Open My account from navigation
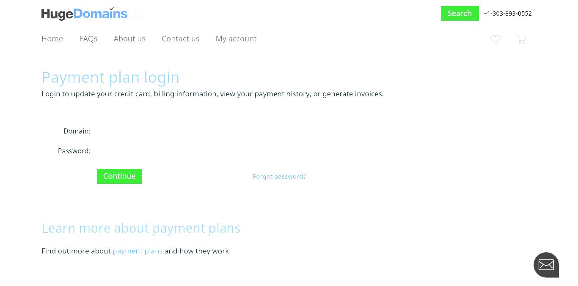This screenshot has height=286, width=578. [x=236, y=39]
